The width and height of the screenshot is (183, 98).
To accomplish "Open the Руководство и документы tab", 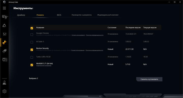I will pyautogui.click(x=82, y=15).
